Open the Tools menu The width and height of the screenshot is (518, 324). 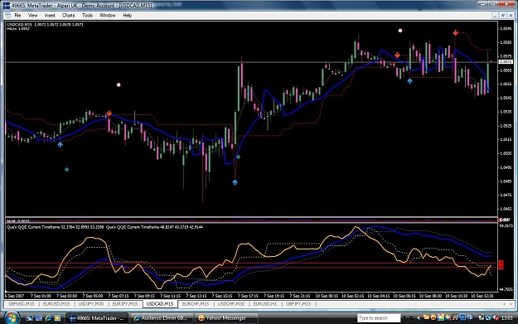[87, 15]
